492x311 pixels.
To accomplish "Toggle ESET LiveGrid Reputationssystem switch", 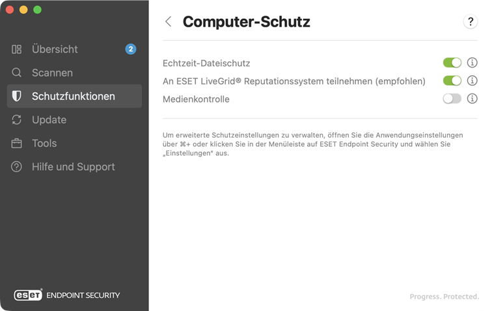I will pos(452,81).
